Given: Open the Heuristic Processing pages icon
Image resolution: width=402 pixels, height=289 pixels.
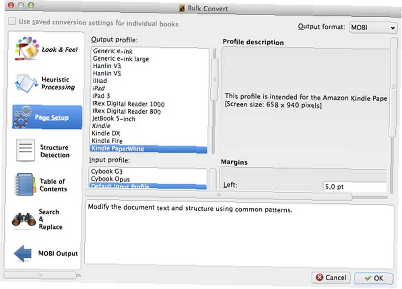Looking at the screenshot, I should coord(26,83).
